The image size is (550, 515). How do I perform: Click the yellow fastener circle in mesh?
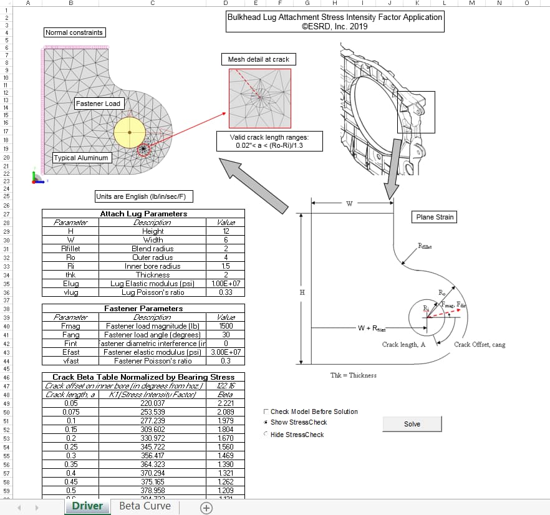coord(130,132)
